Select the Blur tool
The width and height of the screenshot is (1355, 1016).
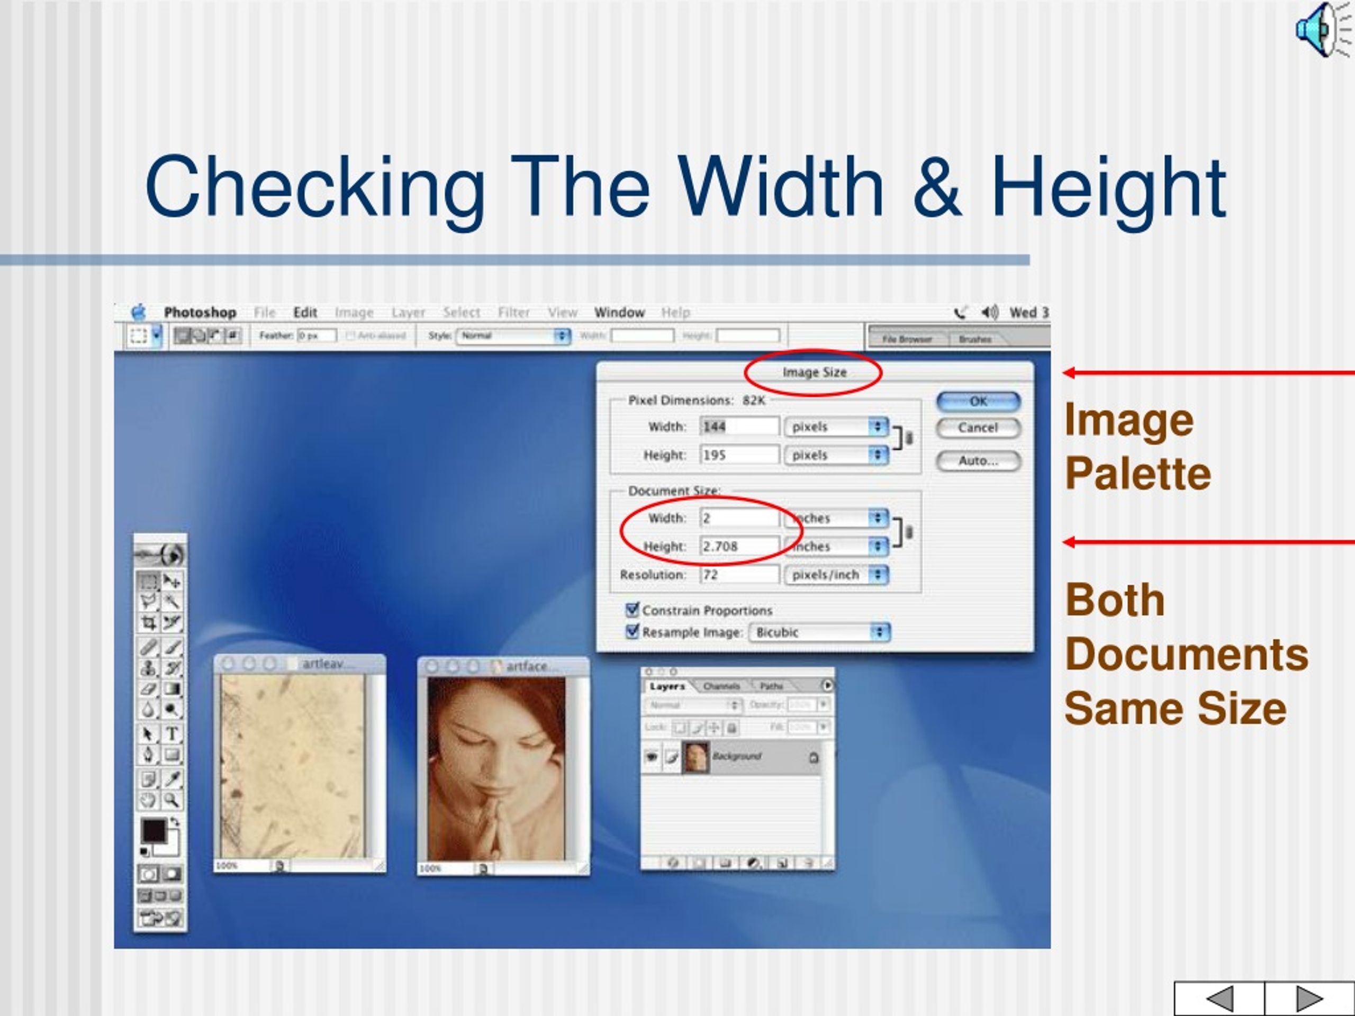click(149, 710)
